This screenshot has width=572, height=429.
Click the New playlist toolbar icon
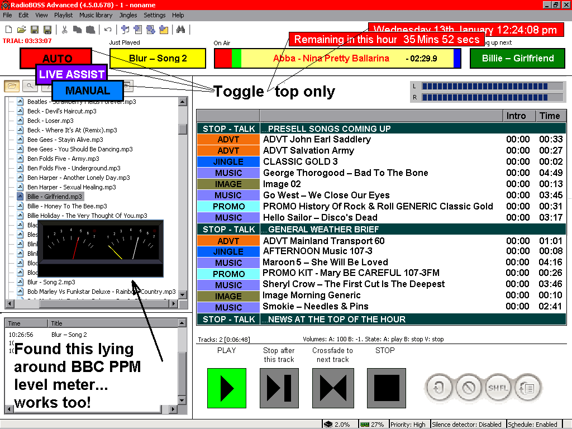(x=9, y=30)
